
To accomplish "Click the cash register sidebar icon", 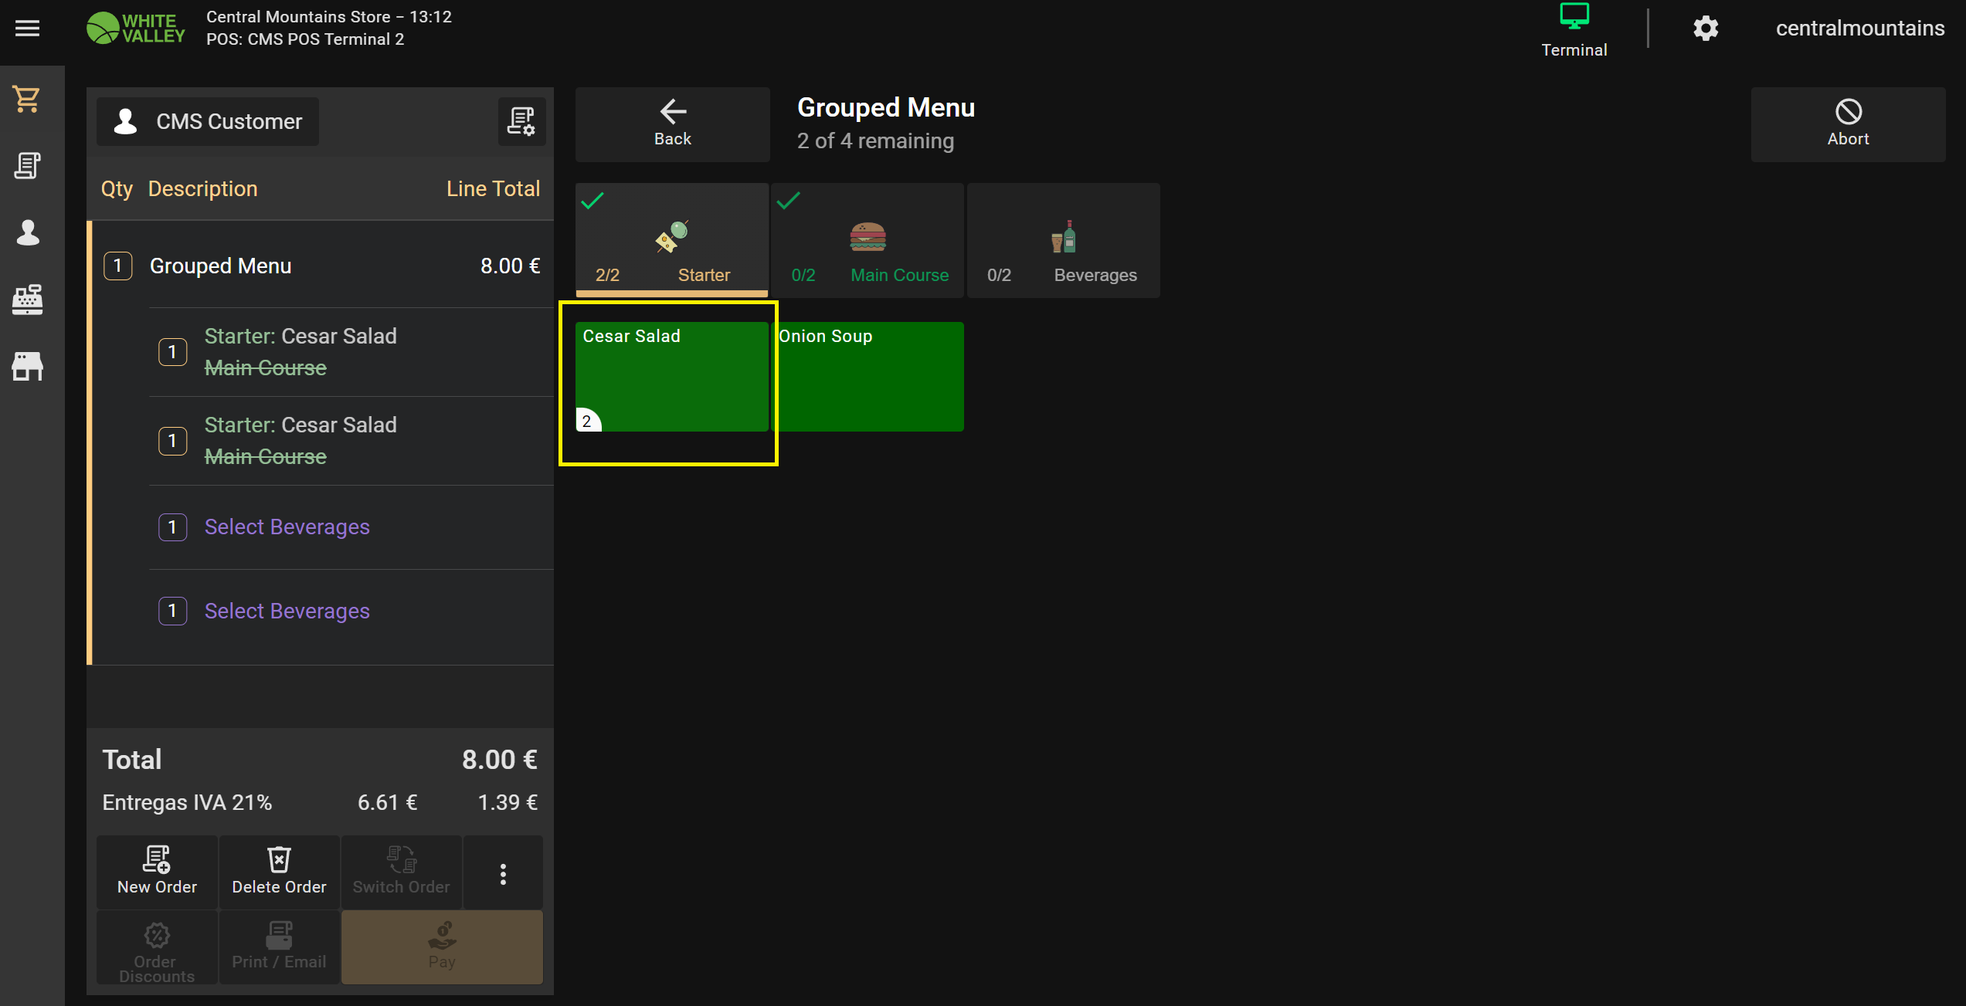I will (28, 300).
